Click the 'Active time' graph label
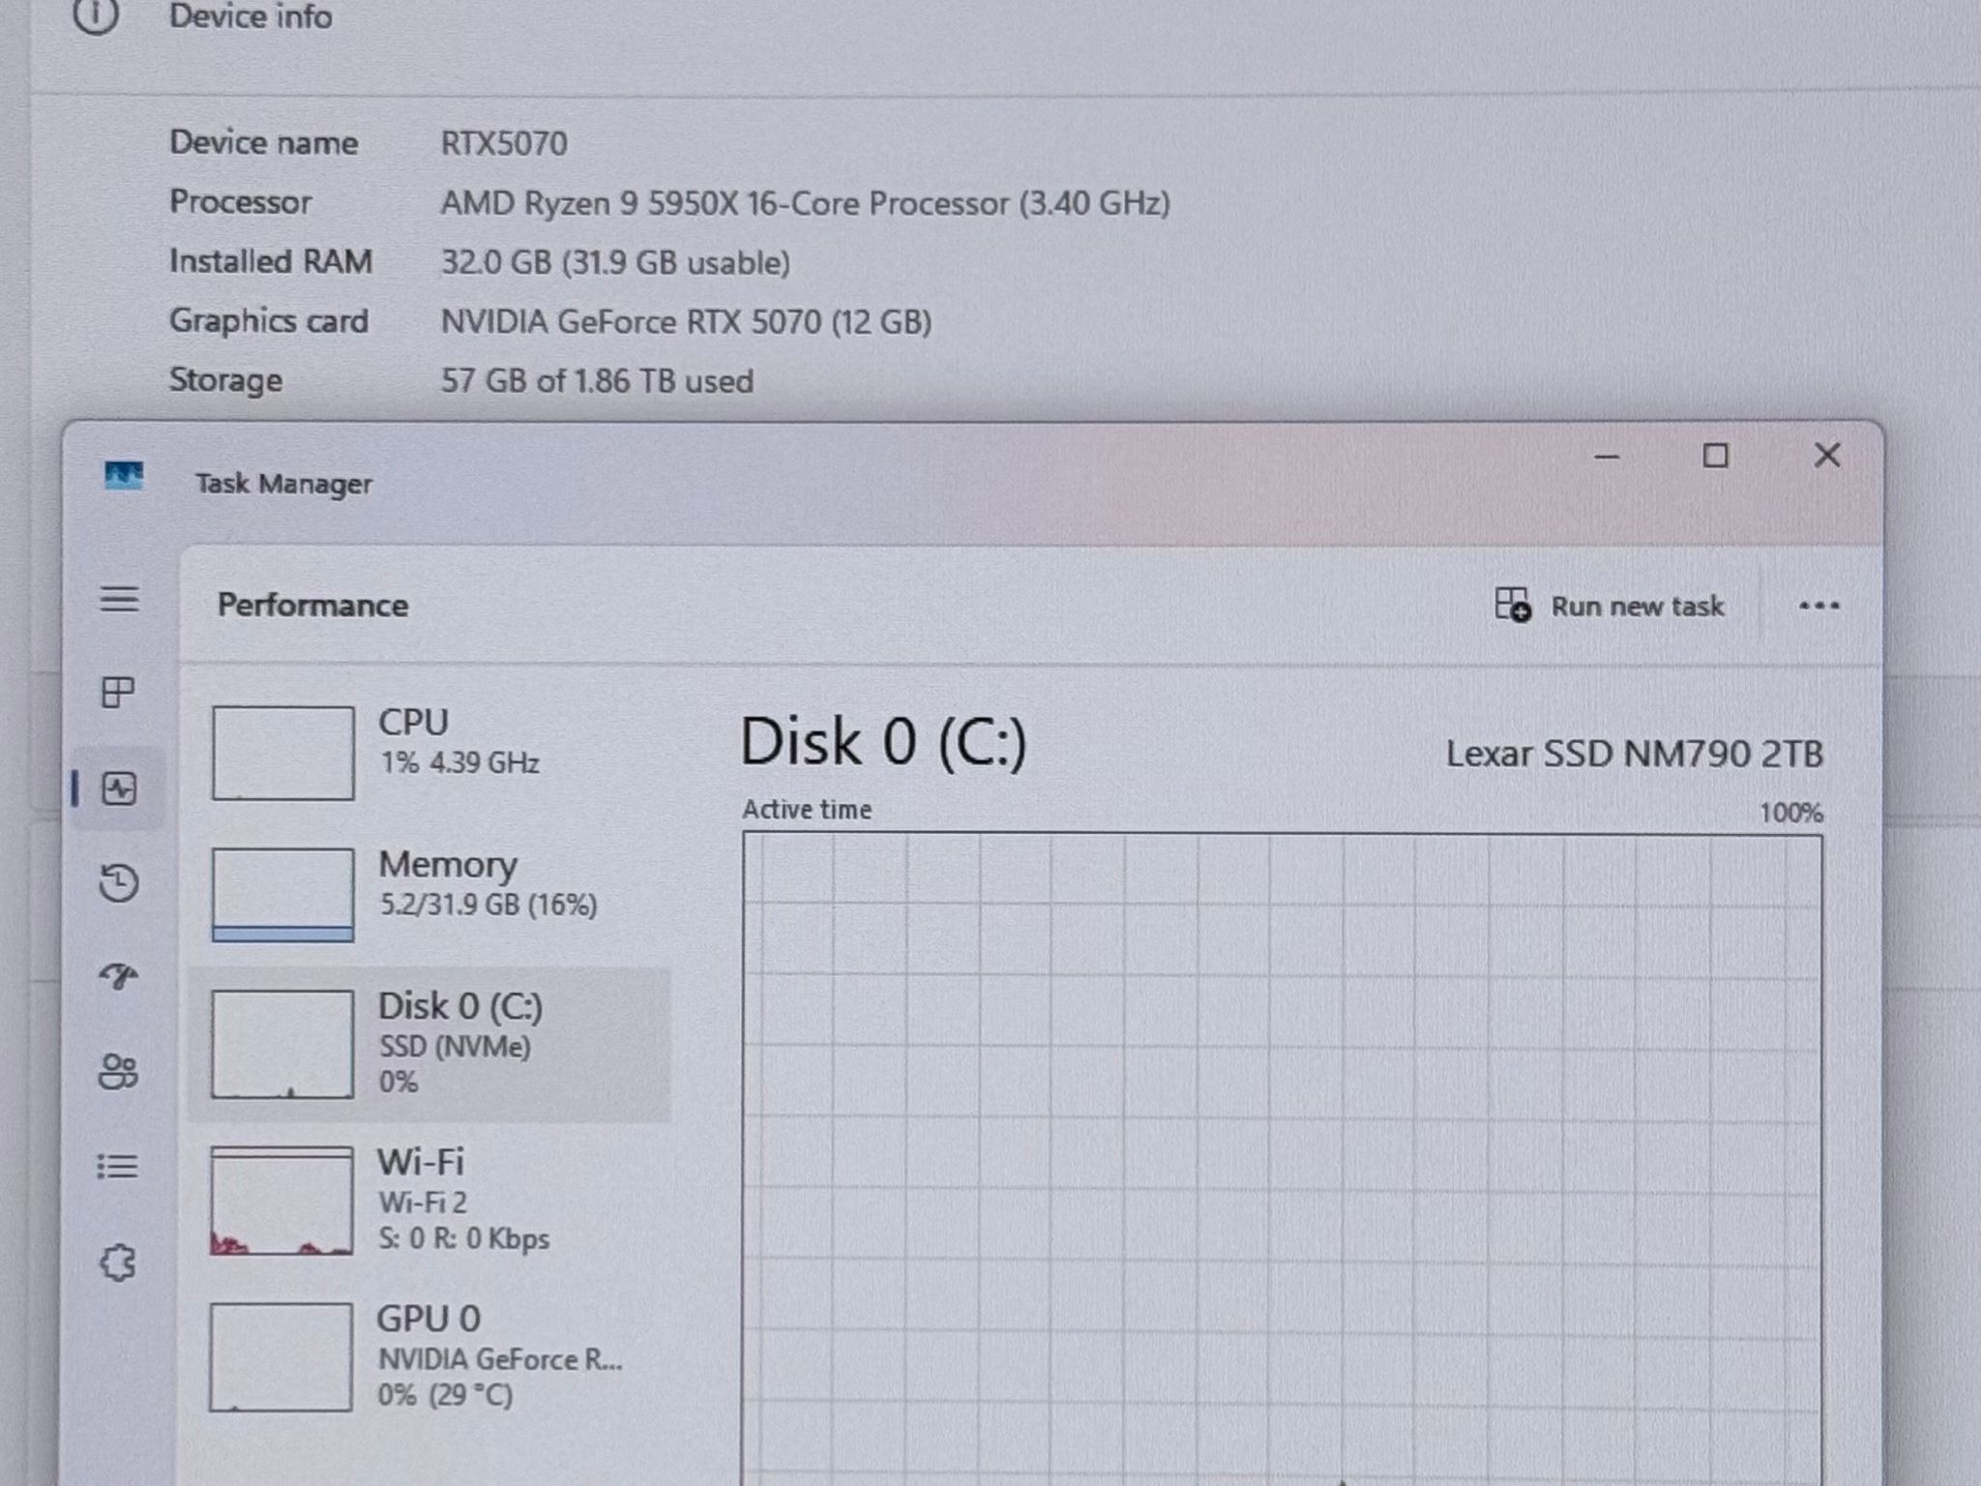 coord(807,810)
